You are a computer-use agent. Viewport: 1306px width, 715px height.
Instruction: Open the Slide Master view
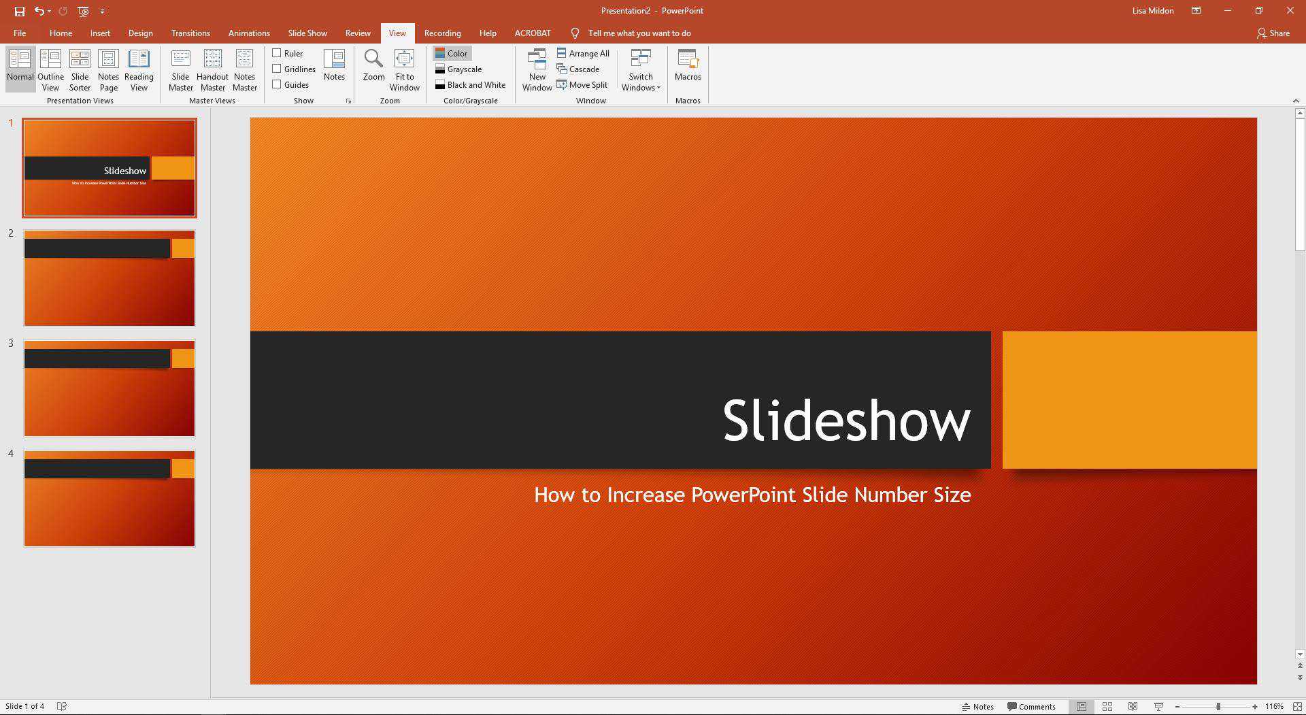point(180,68)
